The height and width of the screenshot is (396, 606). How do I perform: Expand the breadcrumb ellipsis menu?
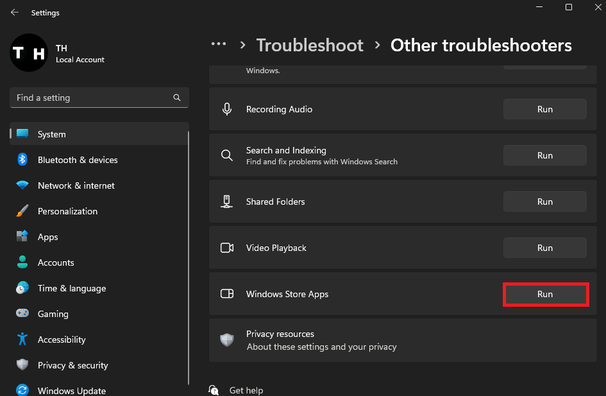(219, 44)
